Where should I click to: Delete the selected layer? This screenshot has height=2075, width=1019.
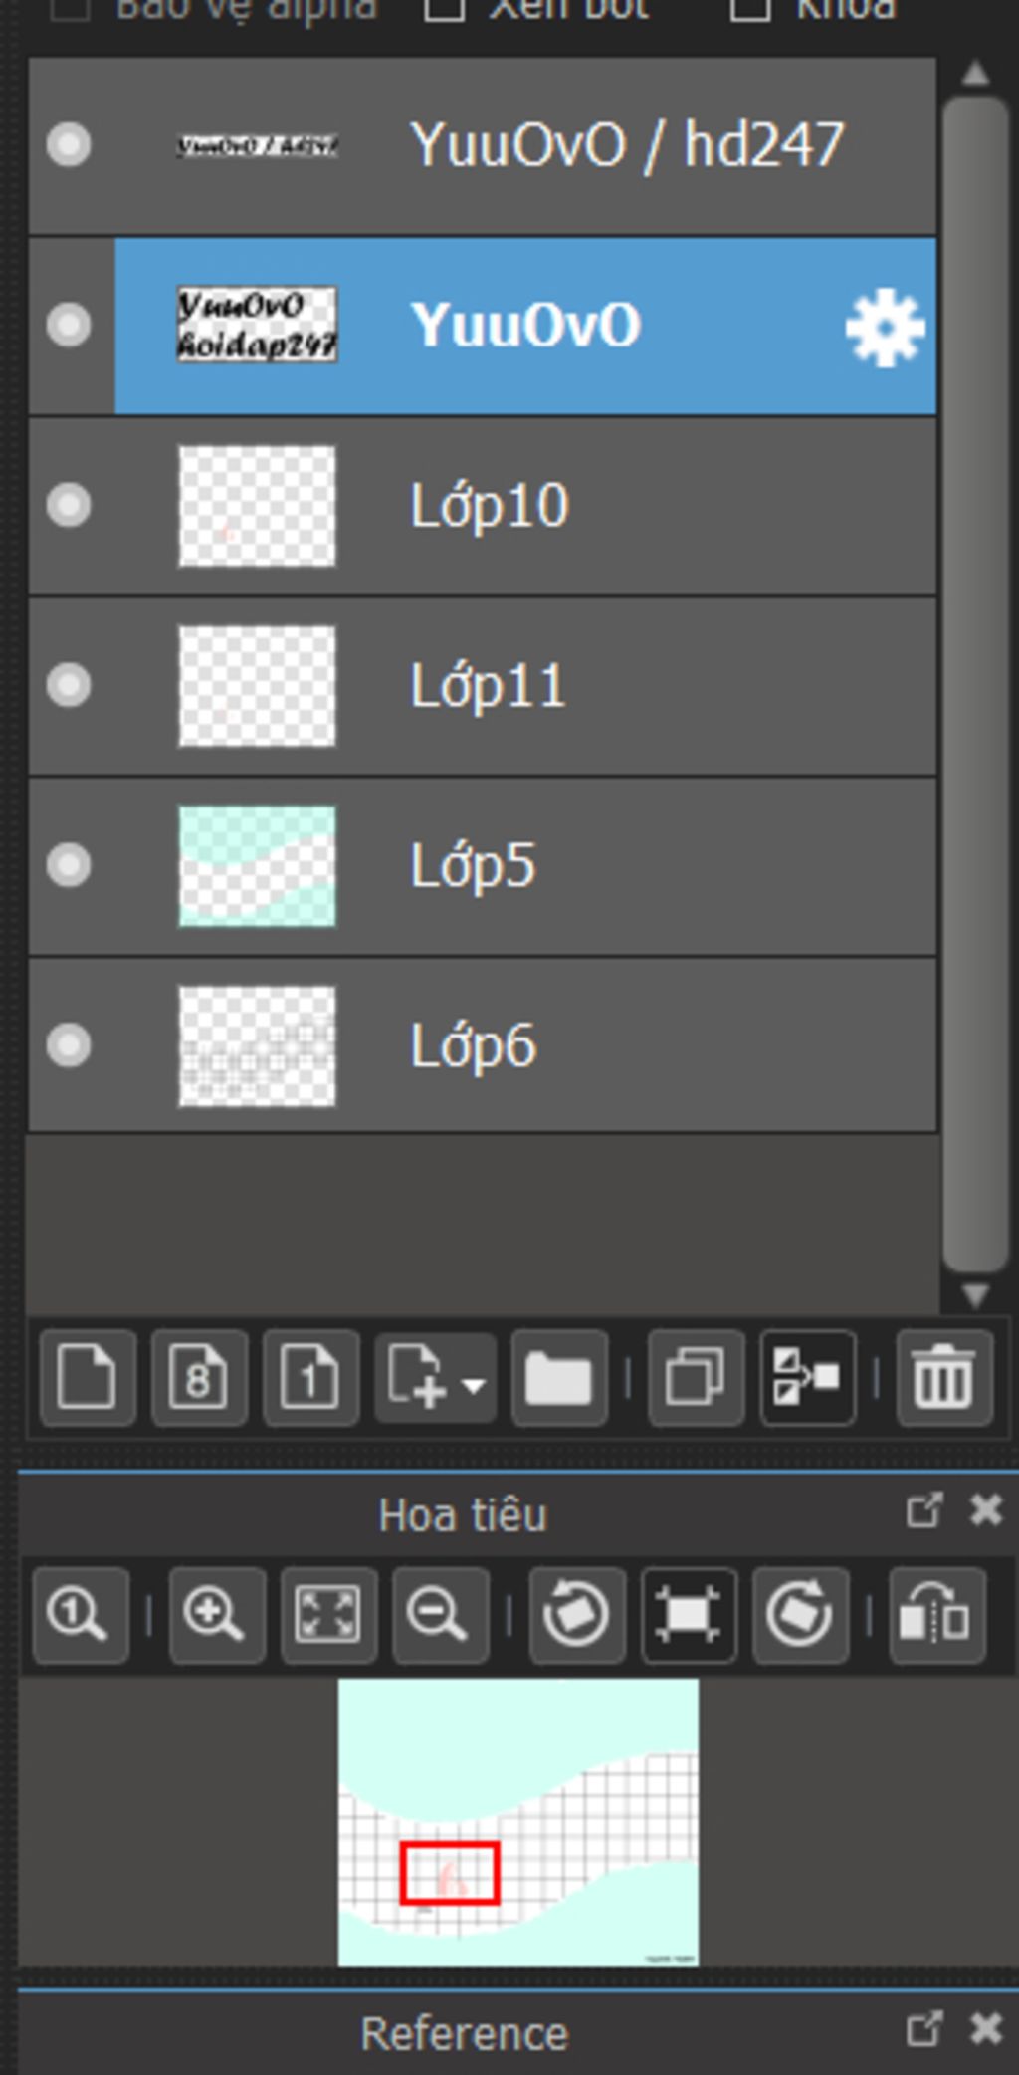[x=943, y=1378]
